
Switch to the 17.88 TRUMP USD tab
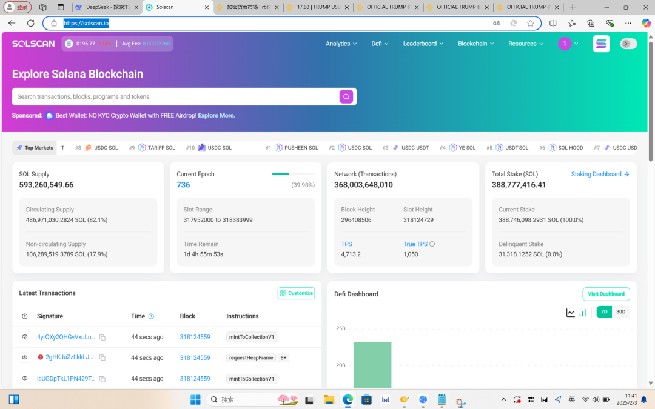317,7
